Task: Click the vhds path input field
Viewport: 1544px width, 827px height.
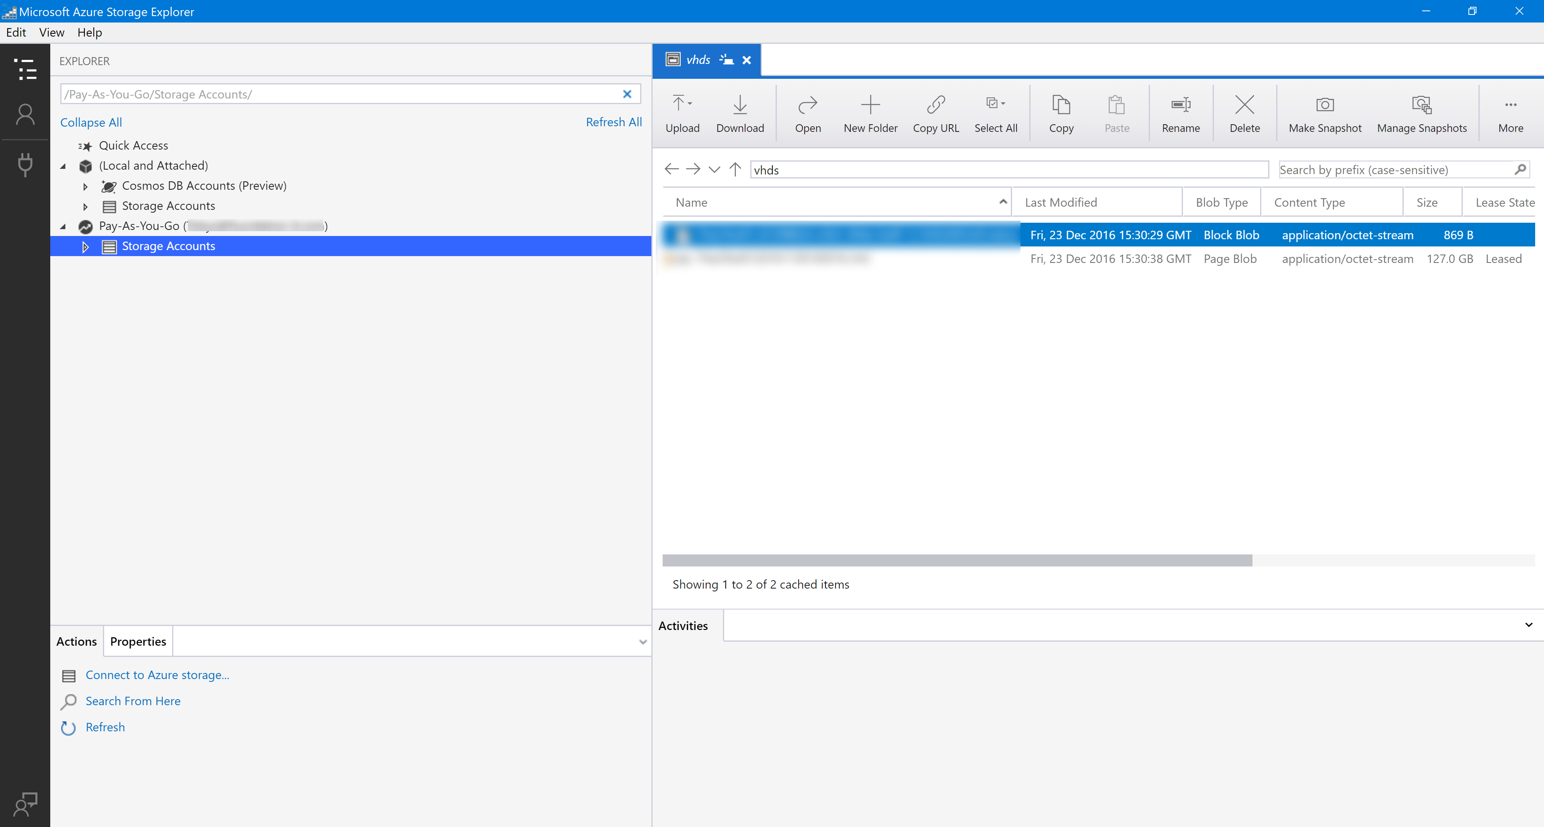Action: [1009, 170]
